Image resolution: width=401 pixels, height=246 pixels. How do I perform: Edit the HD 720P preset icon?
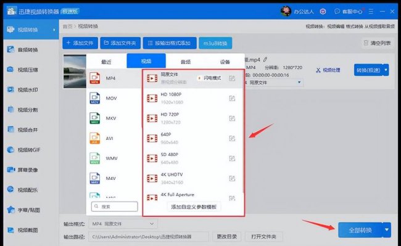(232, 118)
